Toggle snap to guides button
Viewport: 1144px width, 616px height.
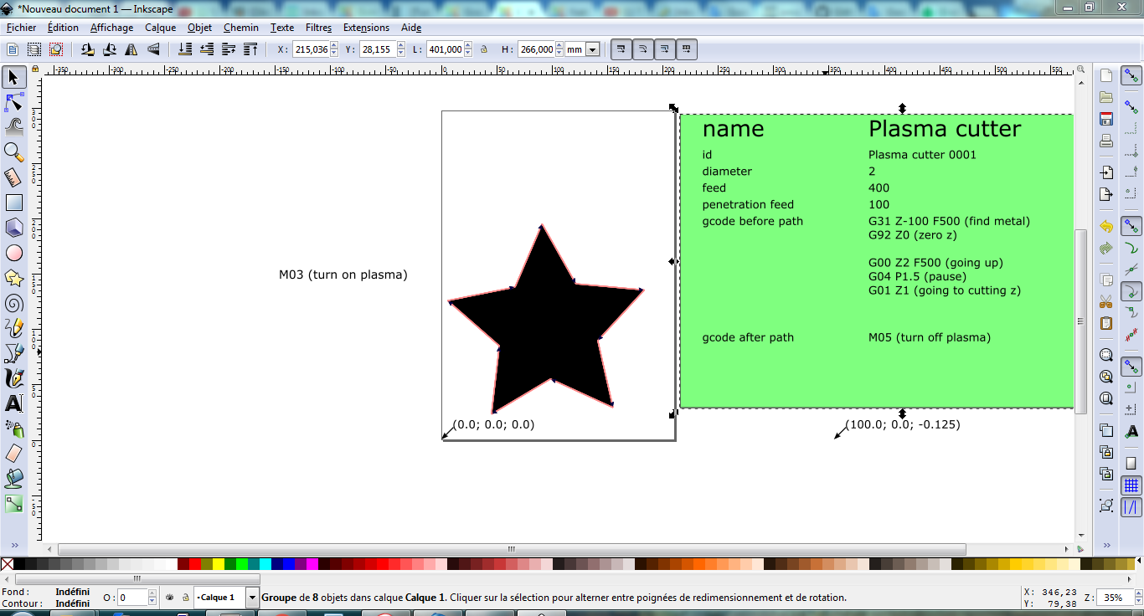coord(1131,507)
